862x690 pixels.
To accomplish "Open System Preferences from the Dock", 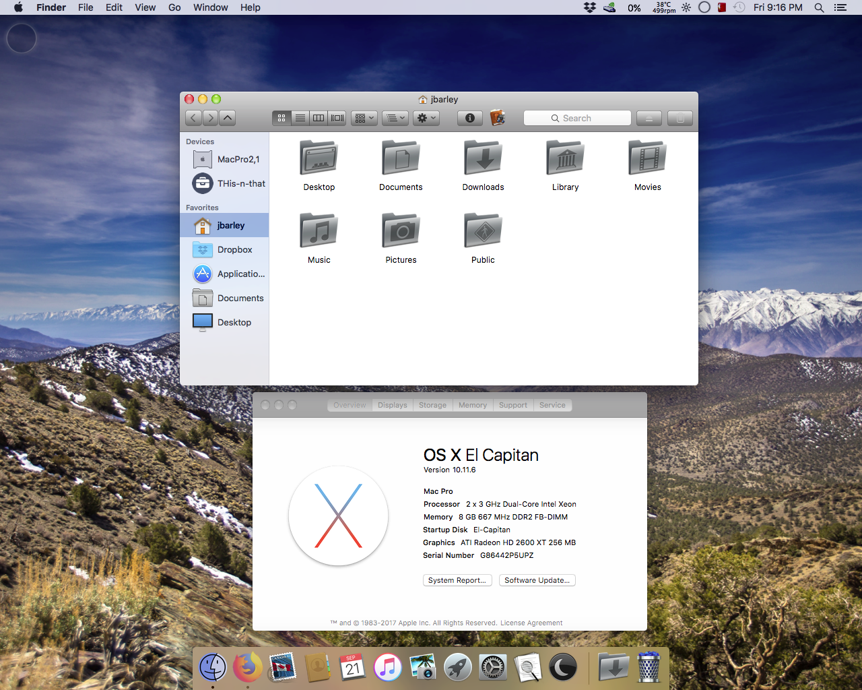I will (493, 667).
